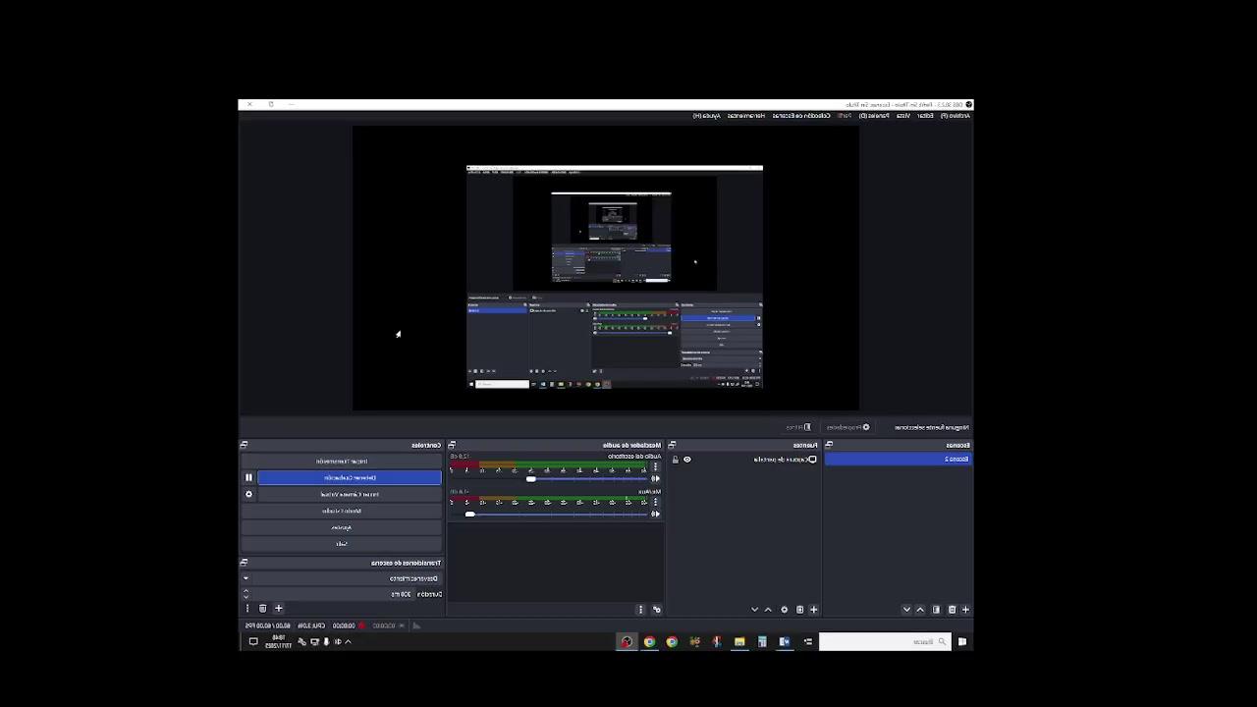This screenshot has width=1257, height=707.
Task: Remove the selected scene with the trash icon
Action: pyautogui.click(x=951, y=609)
